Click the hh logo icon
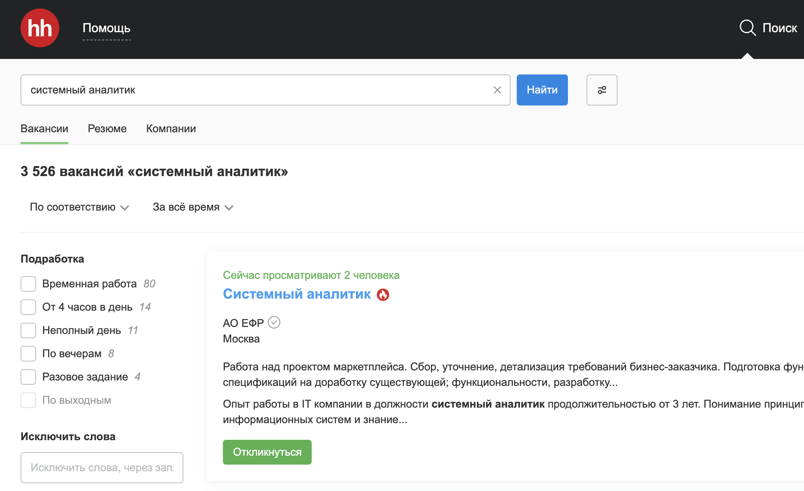This screenshot has height=491, width=804. click(40, 28)
